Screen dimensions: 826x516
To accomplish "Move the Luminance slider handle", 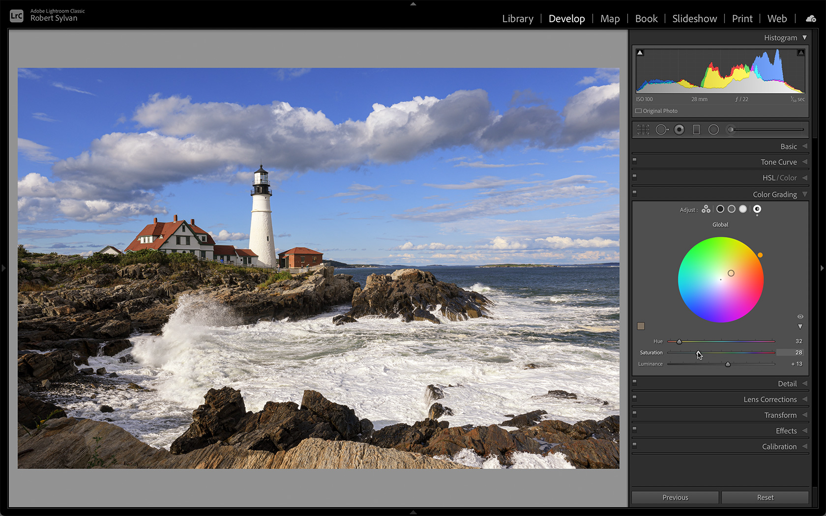I will coord(728,364).
